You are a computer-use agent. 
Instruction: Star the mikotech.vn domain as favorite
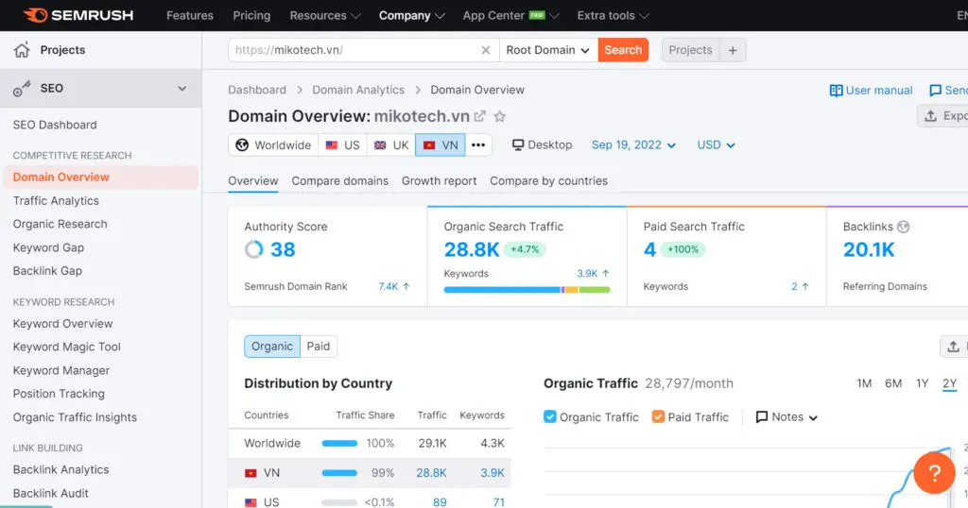point(500,116)
